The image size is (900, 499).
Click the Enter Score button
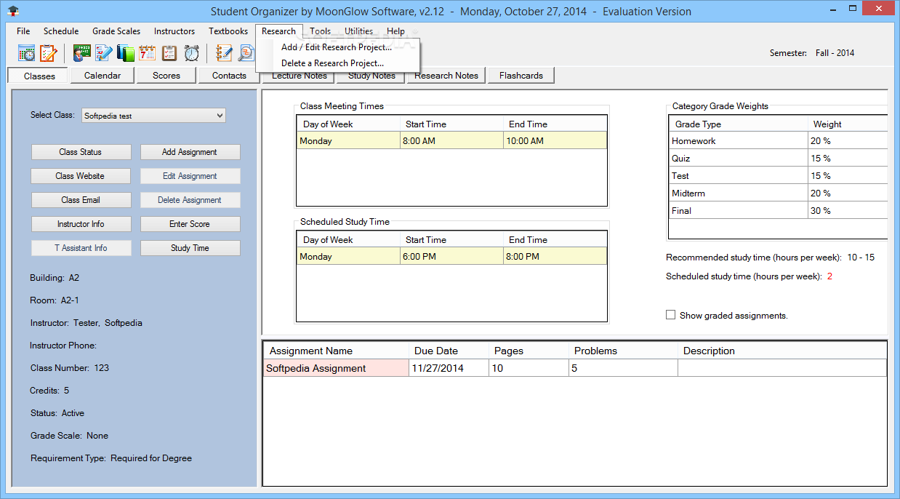190,224
